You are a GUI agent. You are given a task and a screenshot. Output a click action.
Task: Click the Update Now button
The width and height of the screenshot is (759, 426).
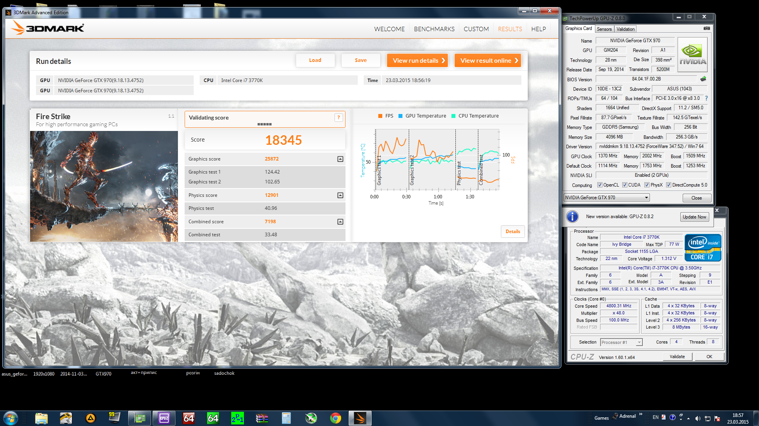click(694, 217)
